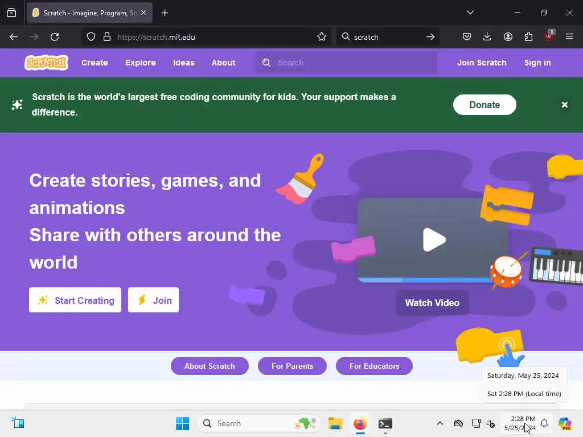Image resolution: width=583 pixels, height=437 pixels.
Task: Open the notifications bell
Action: [544, 423]
